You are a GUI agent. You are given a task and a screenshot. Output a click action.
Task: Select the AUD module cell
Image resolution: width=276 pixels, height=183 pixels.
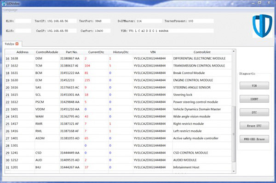tap(47, 160)
